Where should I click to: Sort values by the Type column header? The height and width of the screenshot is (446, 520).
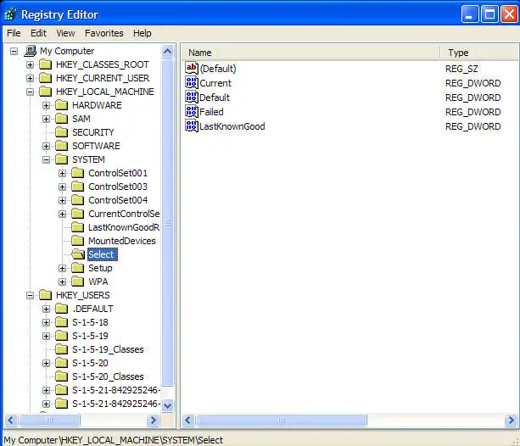479,53
